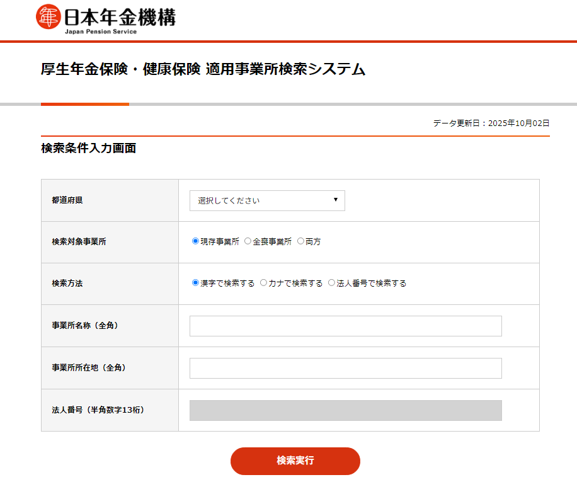Select the 全喪事業所 radio option

(x=248, y=241)
